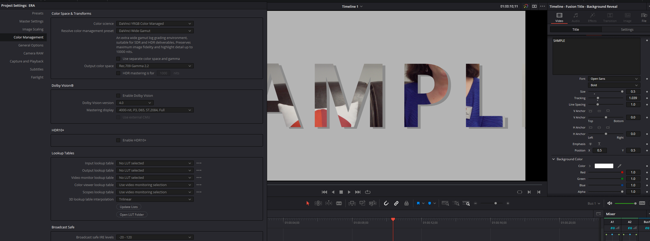Add a blue flag to clip

[418, 203]
